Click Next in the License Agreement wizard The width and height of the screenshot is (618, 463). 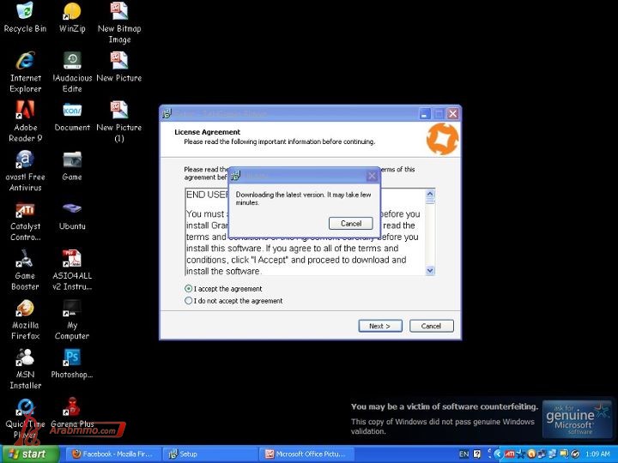click(379, 326)
